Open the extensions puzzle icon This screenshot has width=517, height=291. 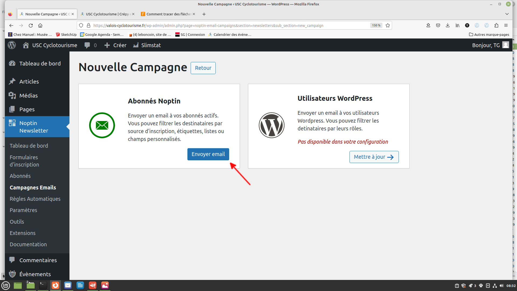(496, 25)
